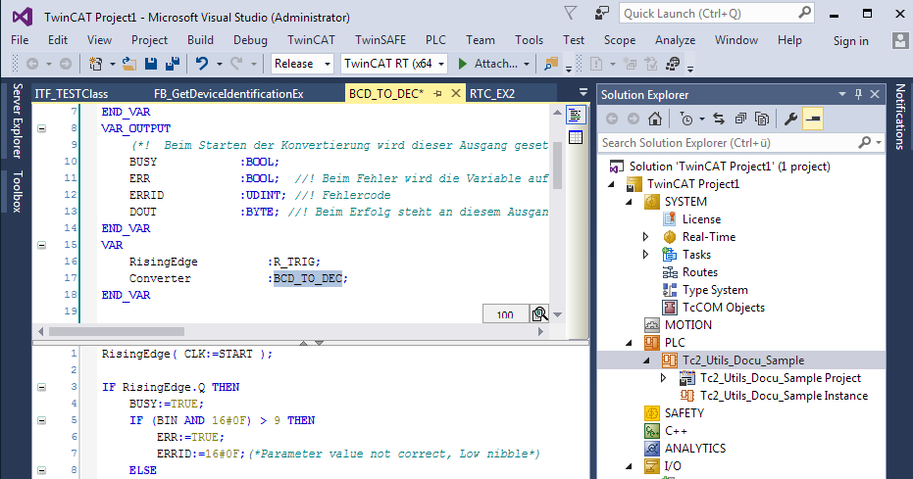Click the Collapse All icon in Solution Explorer
The image size is (913, 479).
[740, 119]
